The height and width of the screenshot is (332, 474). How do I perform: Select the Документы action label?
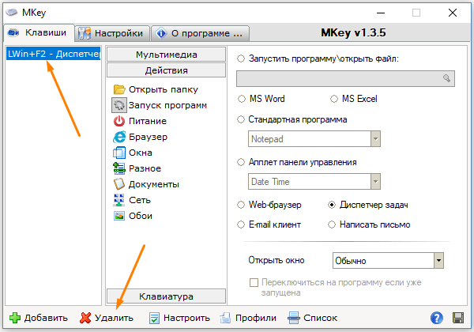pos(154,184)
